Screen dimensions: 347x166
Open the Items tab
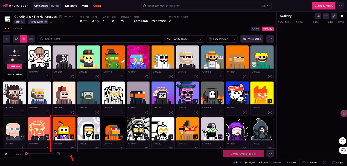(x=6, y=29)
